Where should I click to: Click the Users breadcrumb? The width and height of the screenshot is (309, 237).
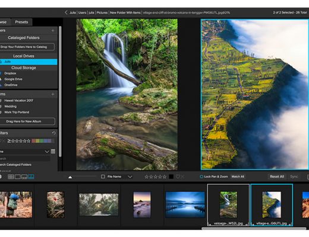(82, 12)
